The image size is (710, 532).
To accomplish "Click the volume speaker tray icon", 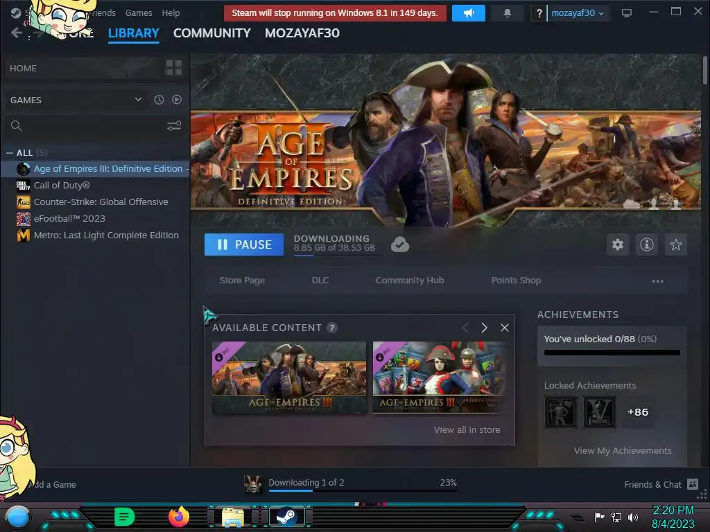I will 633,517.
